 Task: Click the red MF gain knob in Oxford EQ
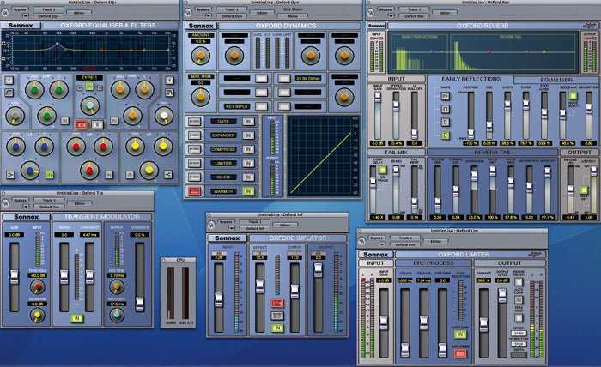coord(89,171)
